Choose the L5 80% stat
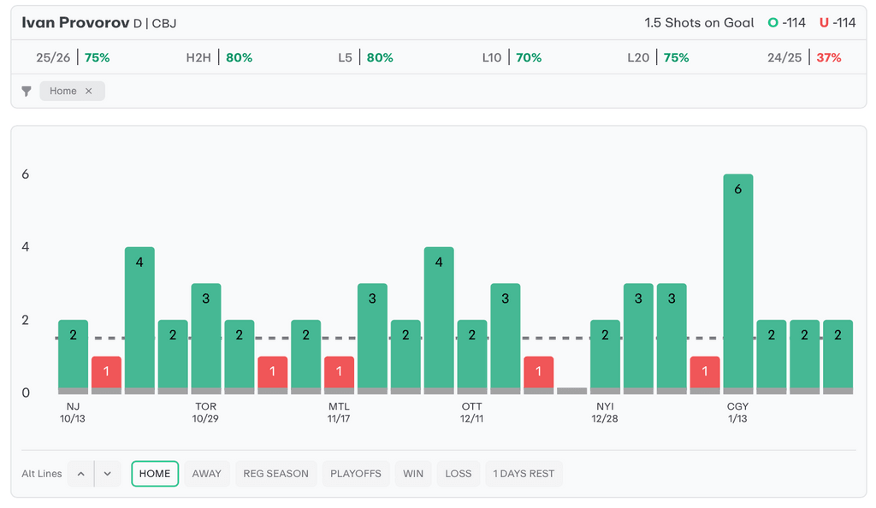The width and height of the screenshot is (876, 508). (365, 57)
